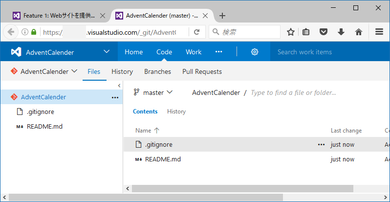Open the downloads arrow icon
This screenshot has width=390, height=202.
(x=341, y=32)
